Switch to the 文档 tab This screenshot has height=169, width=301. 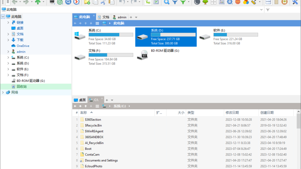103,17
